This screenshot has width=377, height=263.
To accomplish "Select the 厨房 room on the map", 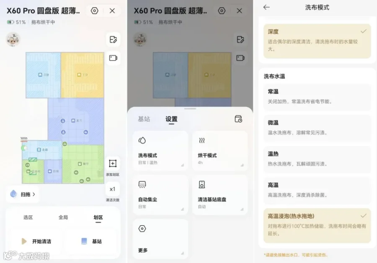I will (x=53, y=171).
